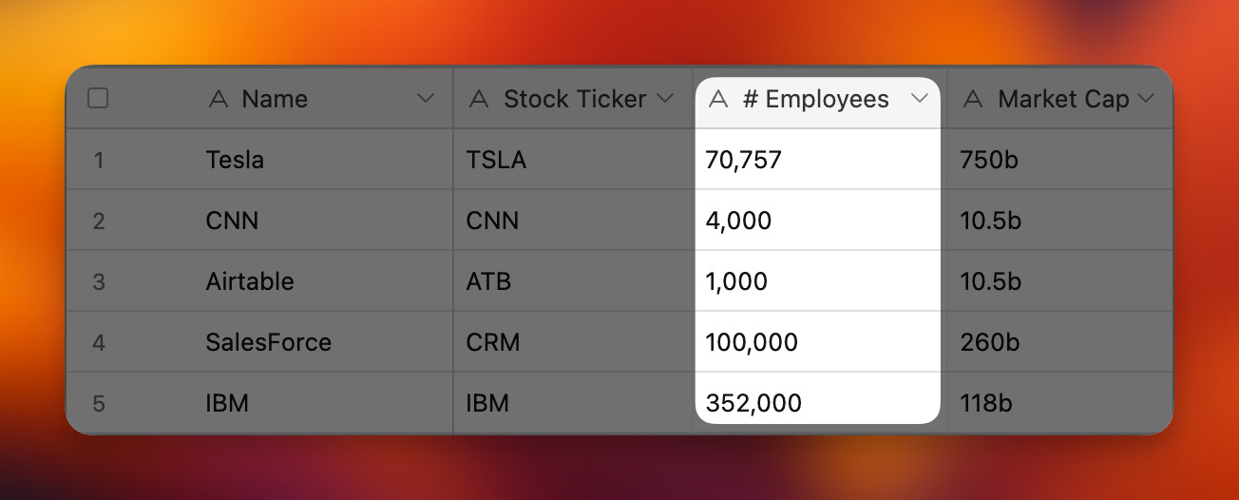Screen dimensions: 1239x500
Task: Click the field type icon beside Market Cap
Action: 973,99
